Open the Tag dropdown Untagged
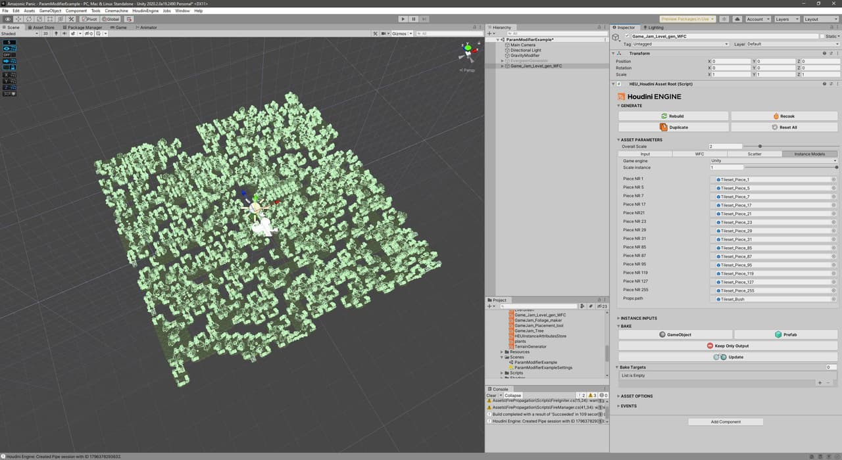This screenshot has height=460, width=842. coord(680,44)
